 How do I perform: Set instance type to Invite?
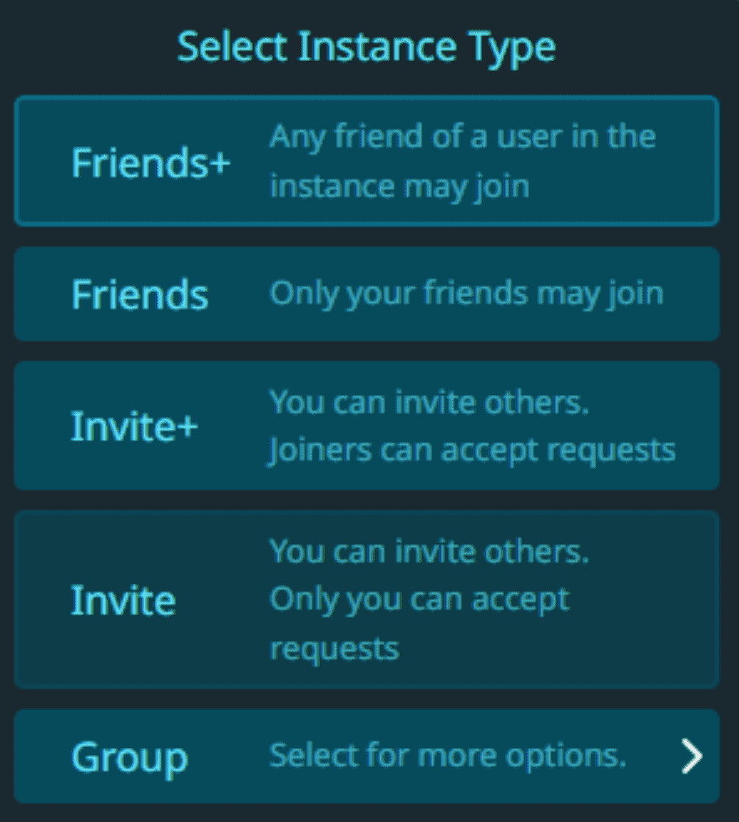tap(366, 599)
